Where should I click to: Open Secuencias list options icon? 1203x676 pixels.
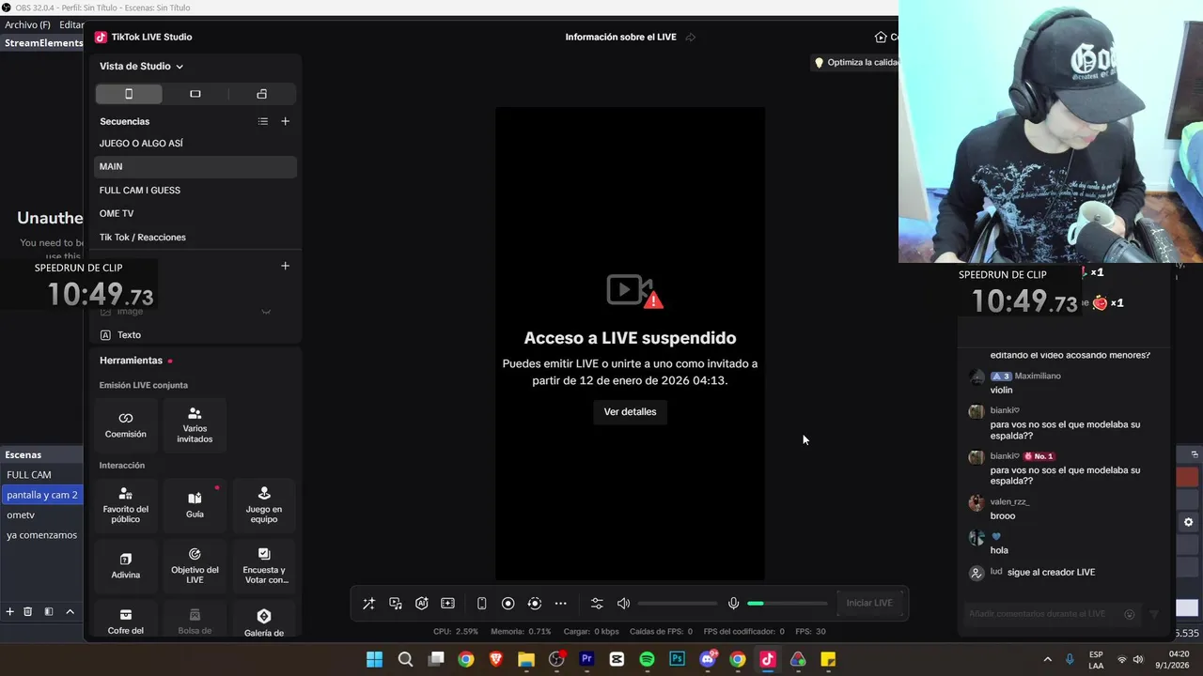[x=263, y=121]
